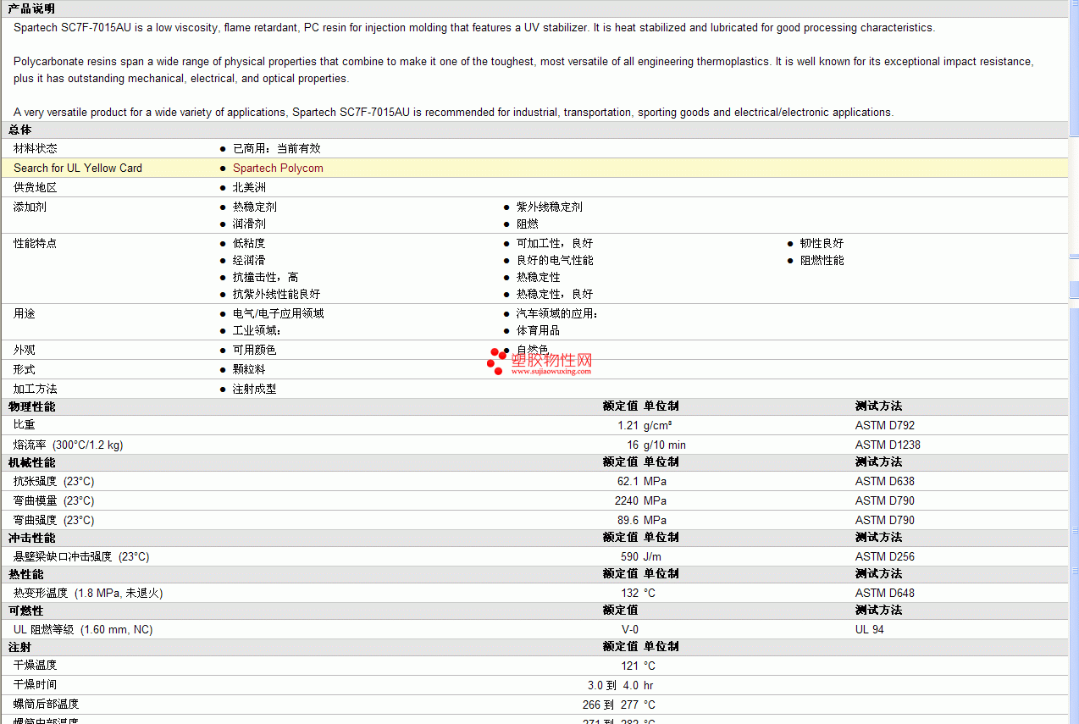Click the paragraph starting 'A very versatile product'
The width and height of the screenshot is (1079, 724).
[x=453, y=112]
